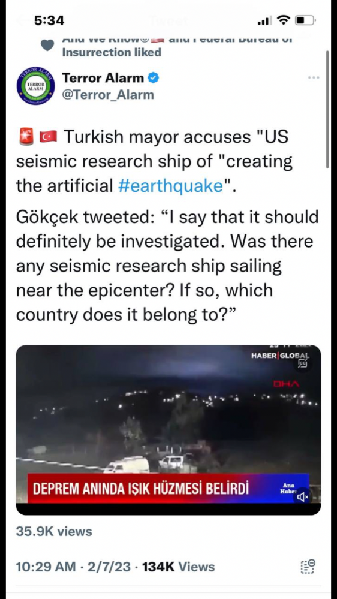The height and width of the screenshot is (599, 337).
Task: Open the Terror Alarm display name
Action: tap(103, 78)
